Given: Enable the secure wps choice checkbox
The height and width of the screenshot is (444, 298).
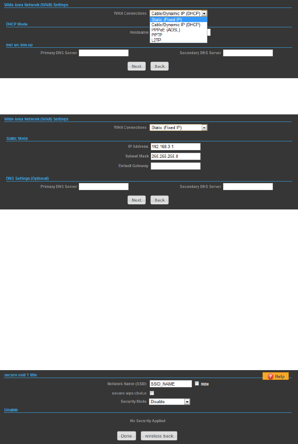Looking at the screenshot, I should (152, 393).
